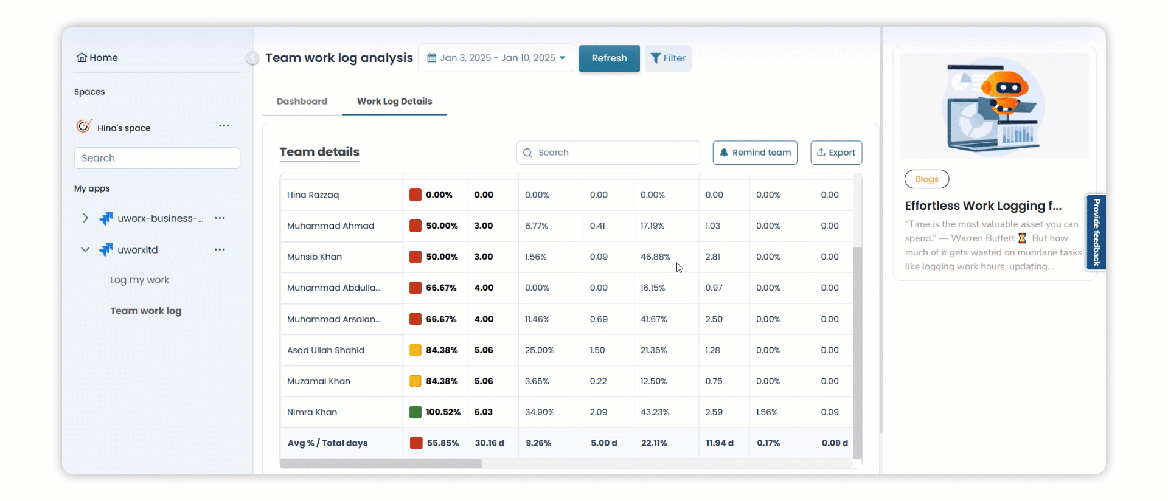Open uworxltd app three-dot menu

click(x=220, y=250)
